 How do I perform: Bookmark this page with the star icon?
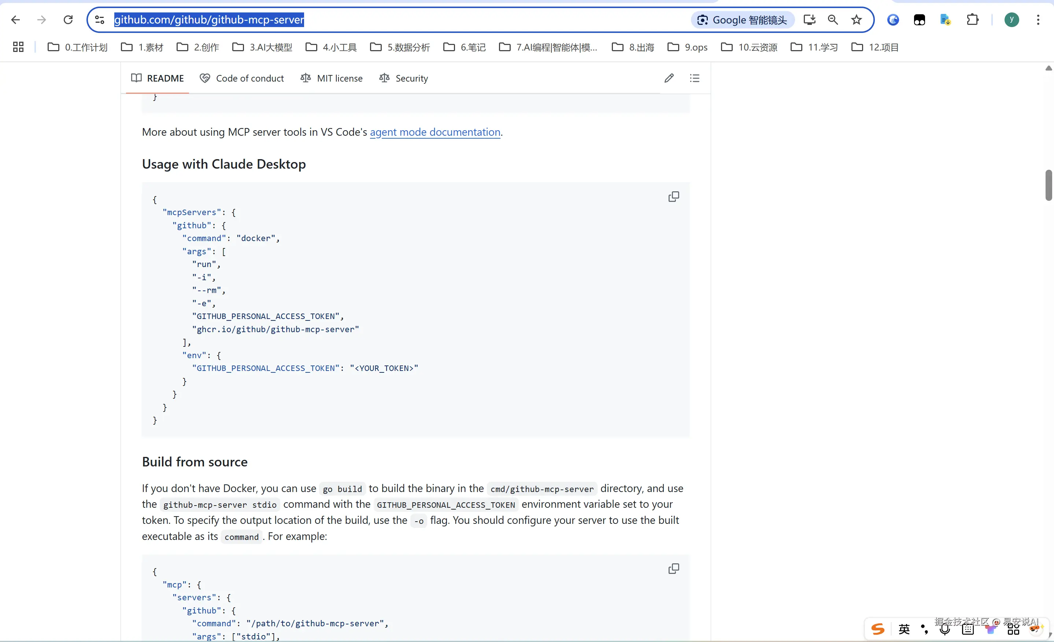click(x=857, y=20)
